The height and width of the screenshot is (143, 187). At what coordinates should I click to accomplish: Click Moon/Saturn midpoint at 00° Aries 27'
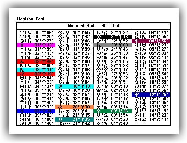[36, 41]
